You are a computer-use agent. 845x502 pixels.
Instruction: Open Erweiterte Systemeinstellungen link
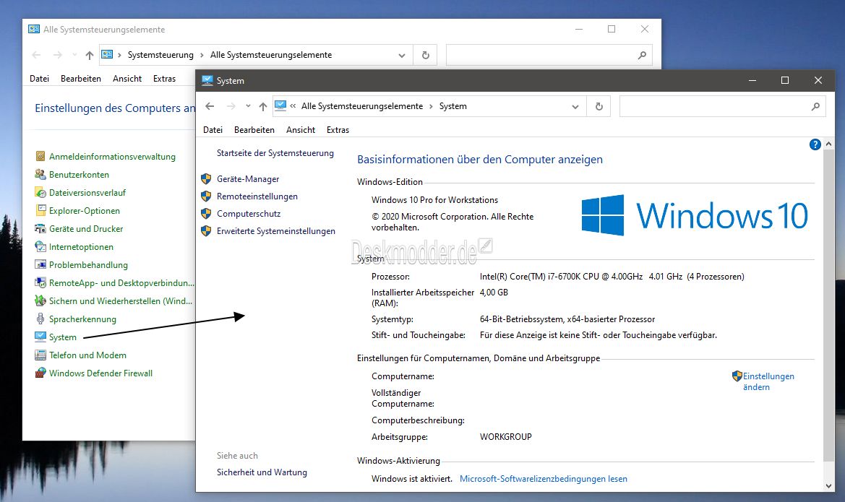[276, 231]
